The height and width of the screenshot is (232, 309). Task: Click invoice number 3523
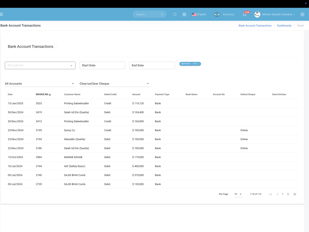39,103
